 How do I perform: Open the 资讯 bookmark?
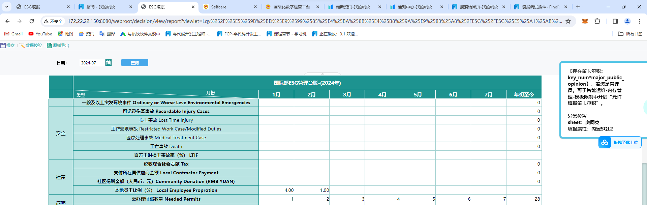[x=86, y=34]
